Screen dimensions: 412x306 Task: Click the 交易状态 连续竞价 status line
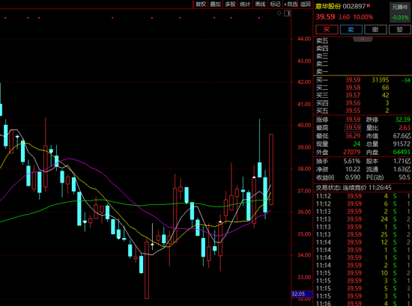354,188
